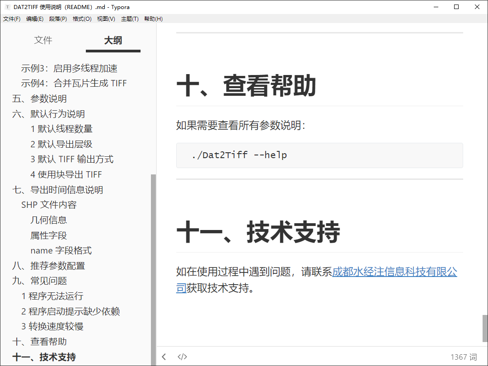
Task: Click the outline sidebar scrollbar thumb
Action: 153,269
